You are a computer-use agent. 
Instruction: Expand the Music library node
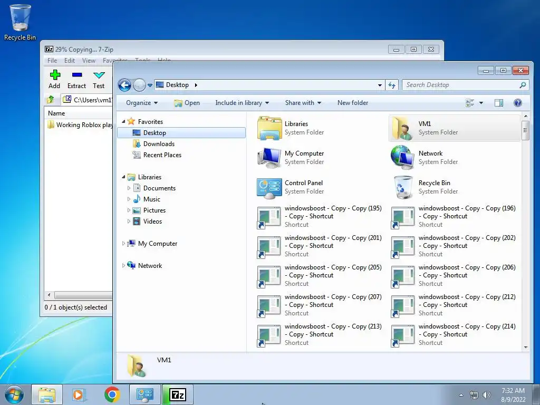[129, 199]
